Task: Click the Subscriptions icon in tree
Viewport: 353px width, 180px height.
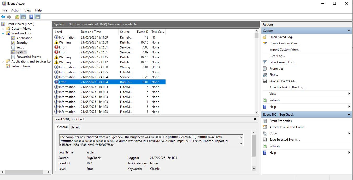Action: 8,66
